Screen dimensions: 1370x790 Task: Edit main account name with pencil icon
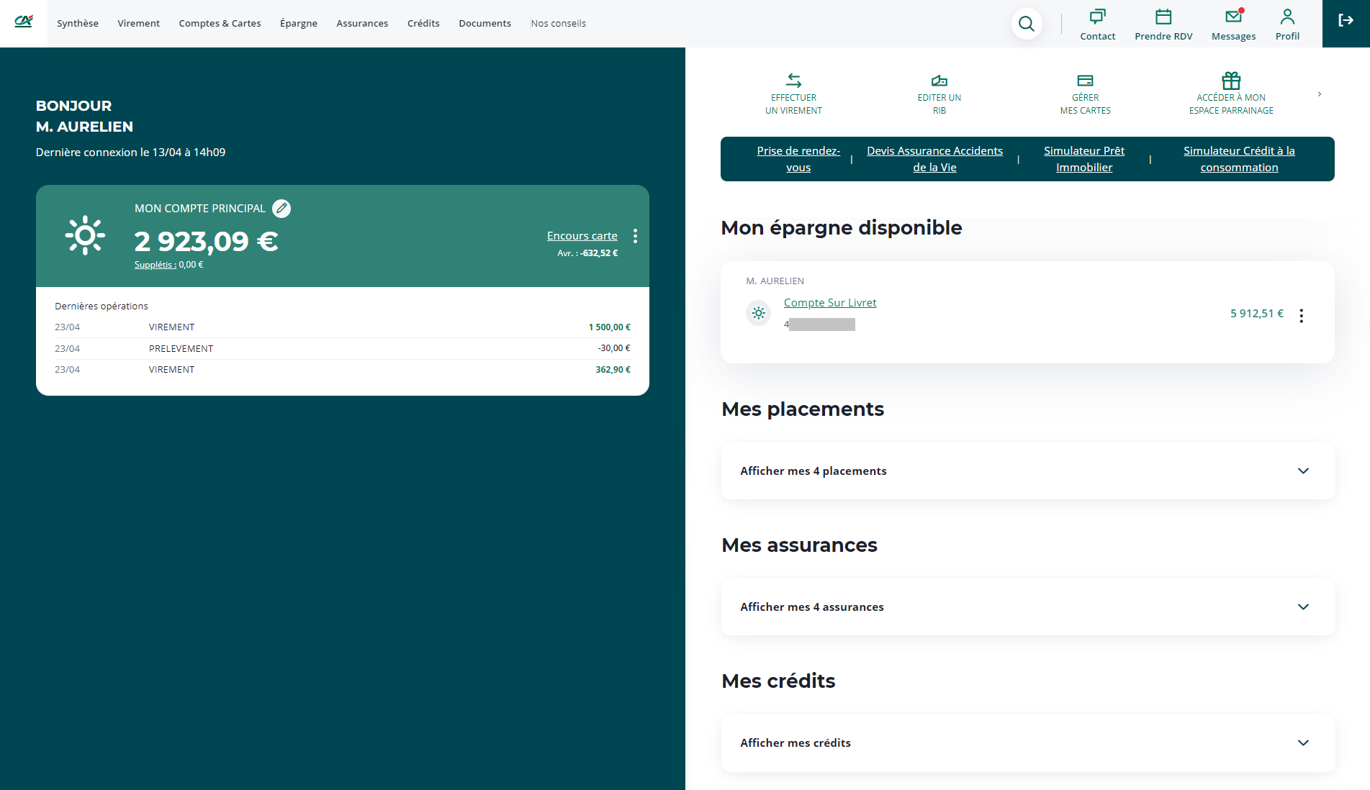click(281, 209)
